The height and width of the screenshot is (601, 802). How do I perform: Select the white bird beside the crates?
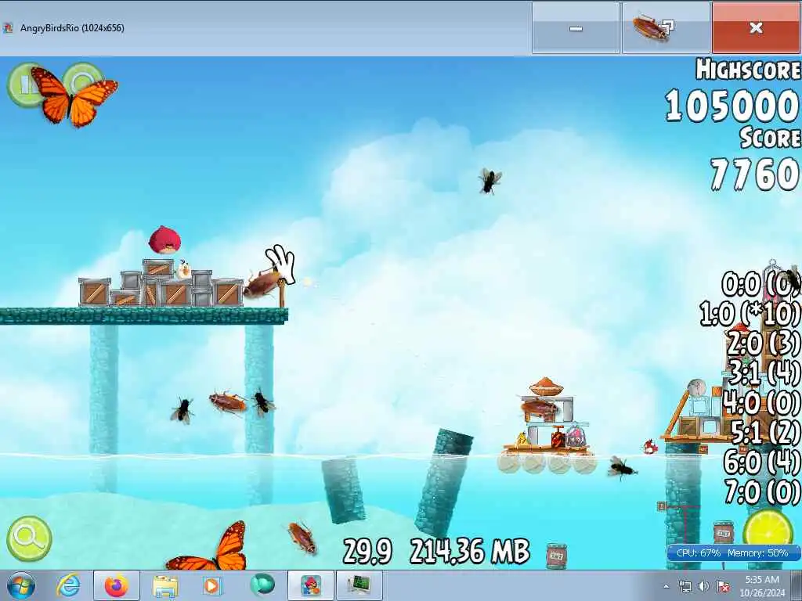point(184,269)
